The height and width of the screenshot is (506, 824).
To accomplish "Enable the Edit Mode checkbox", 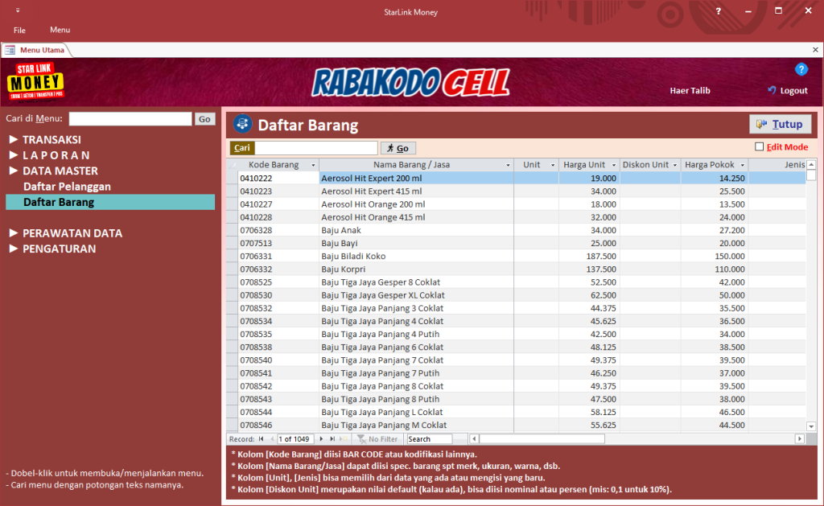I will (x=759, y=147).
